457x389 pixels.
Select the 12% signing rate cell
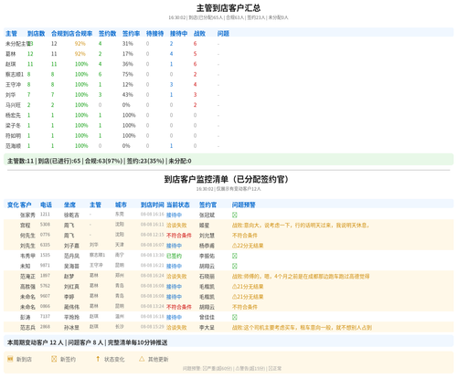[x=128, y=85]
